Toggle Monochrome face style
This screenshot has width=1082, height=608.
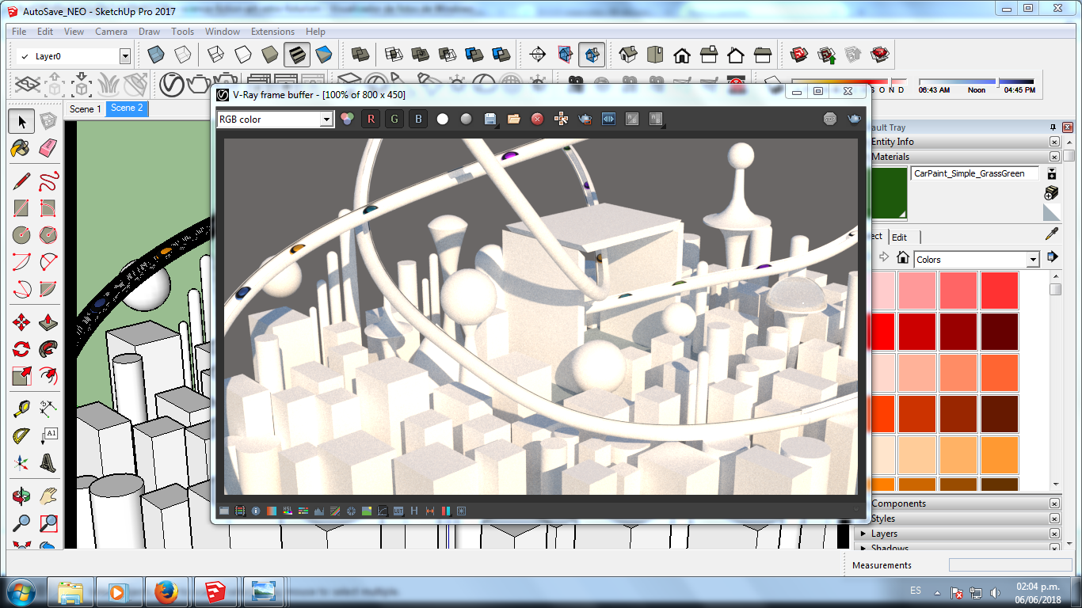point(323,55)
